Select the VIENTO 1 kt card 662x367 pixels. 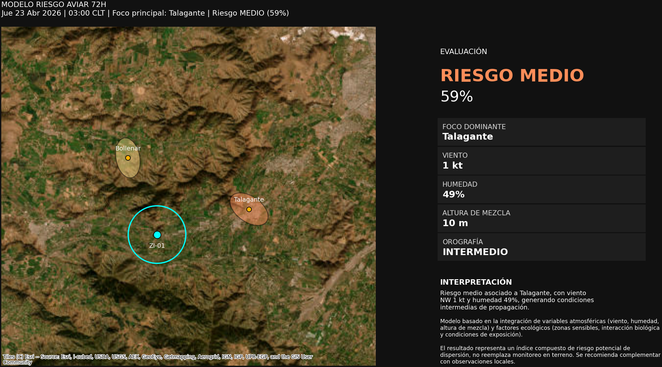[x=541, y=161]
